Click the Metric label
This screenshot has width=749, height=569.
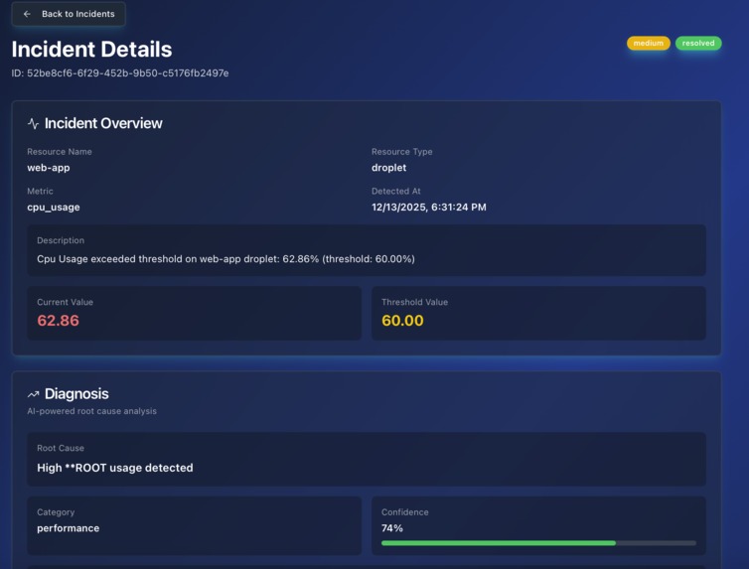pos(40,191)
